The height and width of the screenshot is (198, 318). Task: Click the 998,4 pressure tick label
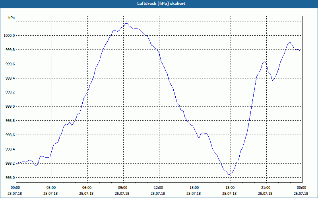pyautogui.click(x=10, y=149)
